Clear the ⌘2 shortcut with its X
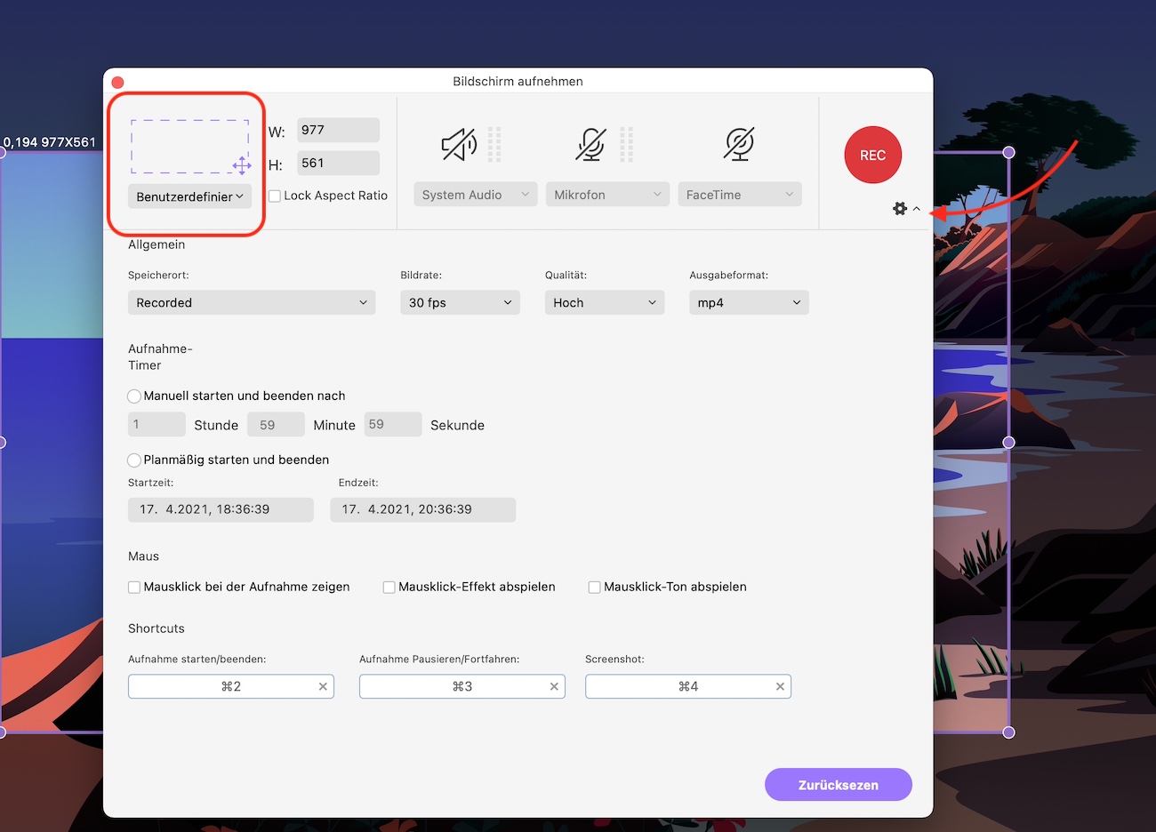1156x832 pixels. 323,686
